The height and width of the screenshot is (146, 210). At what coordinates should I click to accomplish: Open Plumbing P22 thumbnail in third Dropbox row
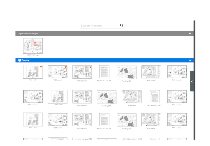tap(127, 120)
